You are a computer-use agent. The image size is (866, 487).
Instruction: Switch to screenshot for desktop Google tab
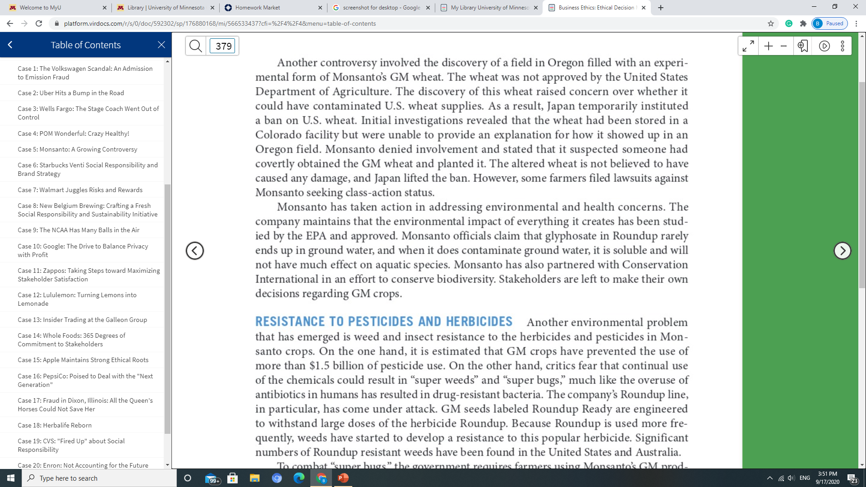(x=381, y=8)
